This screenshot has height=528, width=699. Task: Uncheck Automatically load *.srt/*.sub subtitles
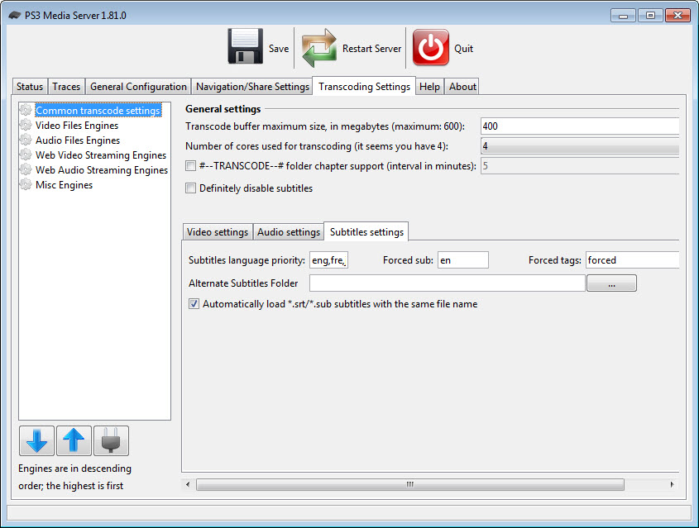click(x=194, y=304)
